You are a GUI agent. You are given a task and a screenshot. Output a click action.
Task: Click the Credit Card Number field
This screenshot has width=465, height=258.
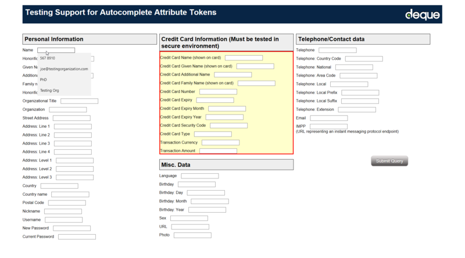point(218,92)
